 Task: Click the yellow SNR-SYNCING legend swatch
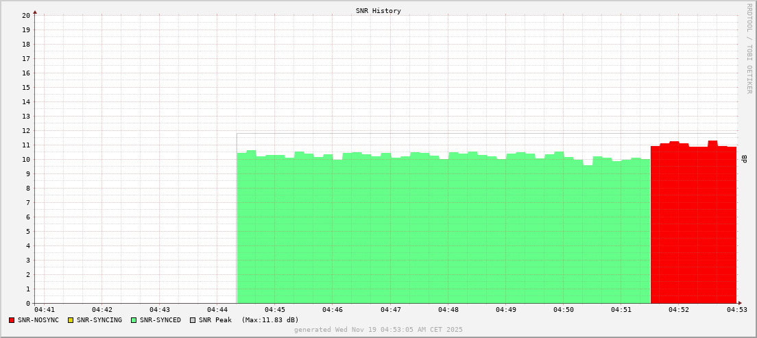[70, 320]
